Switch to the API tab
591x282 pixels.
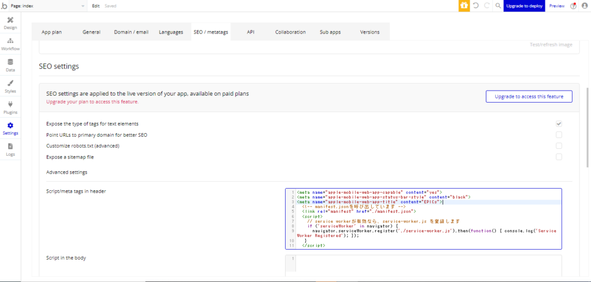coord(250,32)
